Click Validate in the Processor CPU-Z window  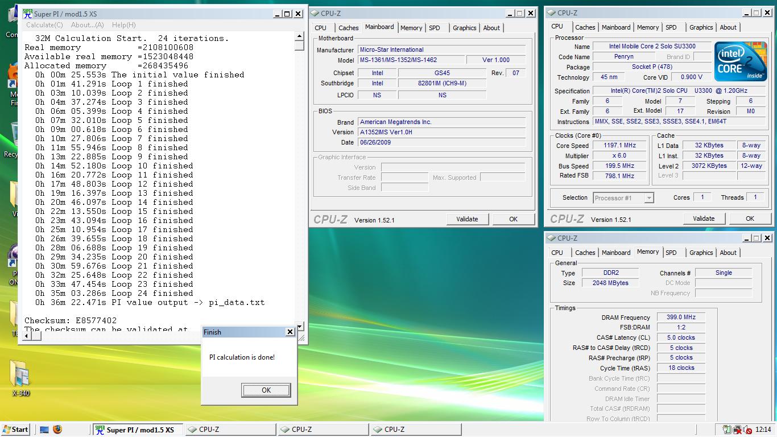704,218
